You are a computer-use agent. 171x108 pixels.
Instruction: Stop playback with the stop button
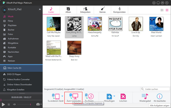[x=9, y=105]
